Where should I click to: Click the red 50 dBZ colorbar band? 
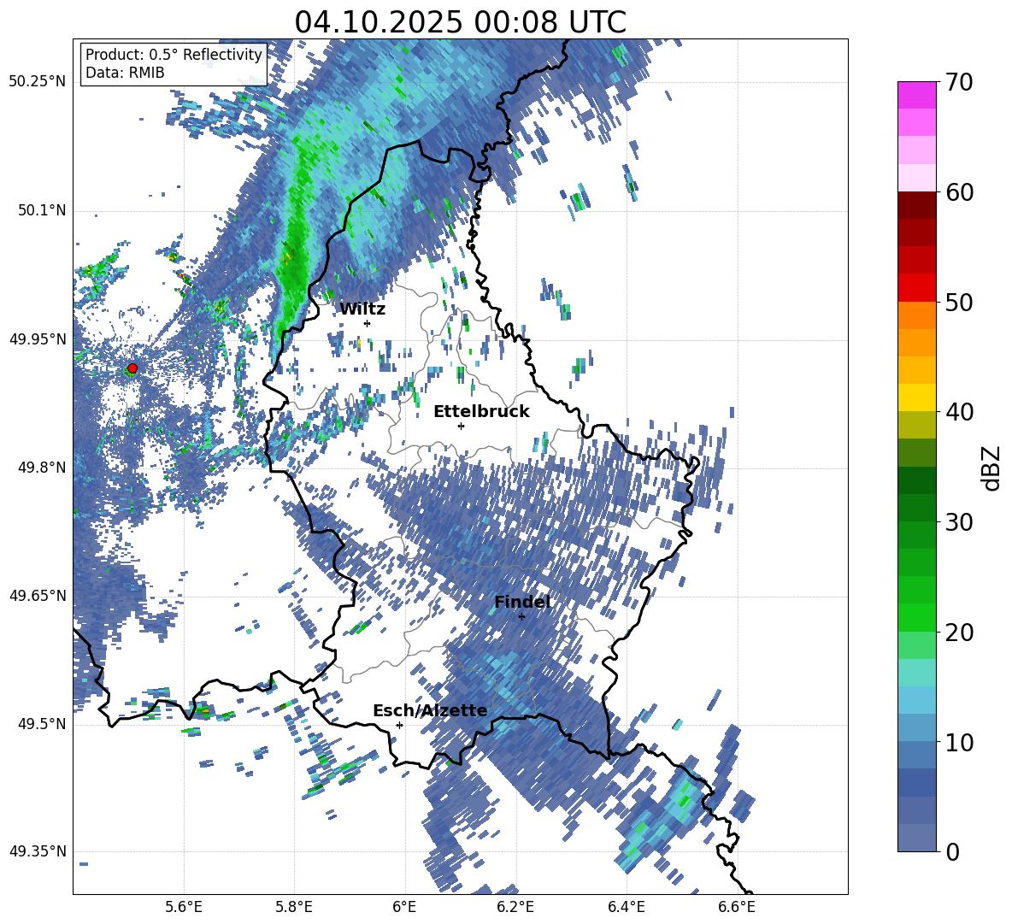click(916, 288)
